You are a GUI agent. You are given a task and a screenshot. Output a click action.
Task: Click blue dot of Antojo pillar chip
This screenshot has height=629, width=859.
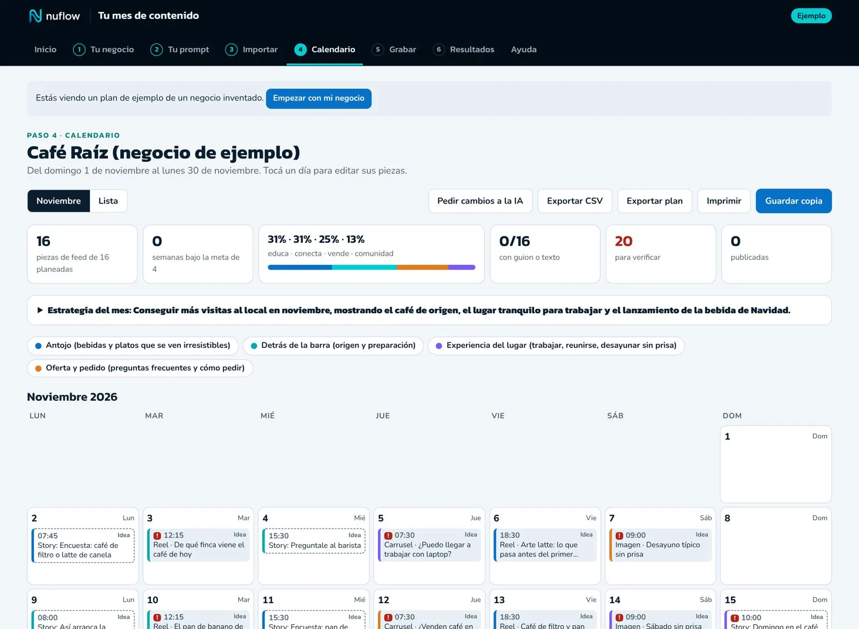38,346
